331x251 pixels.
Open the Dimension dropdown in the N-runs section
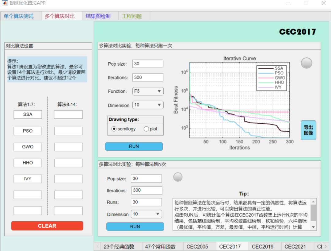click(146, 214)
